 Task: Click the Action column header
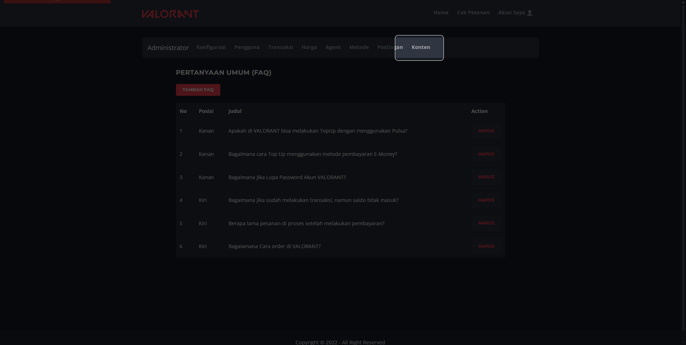(479, 111)
